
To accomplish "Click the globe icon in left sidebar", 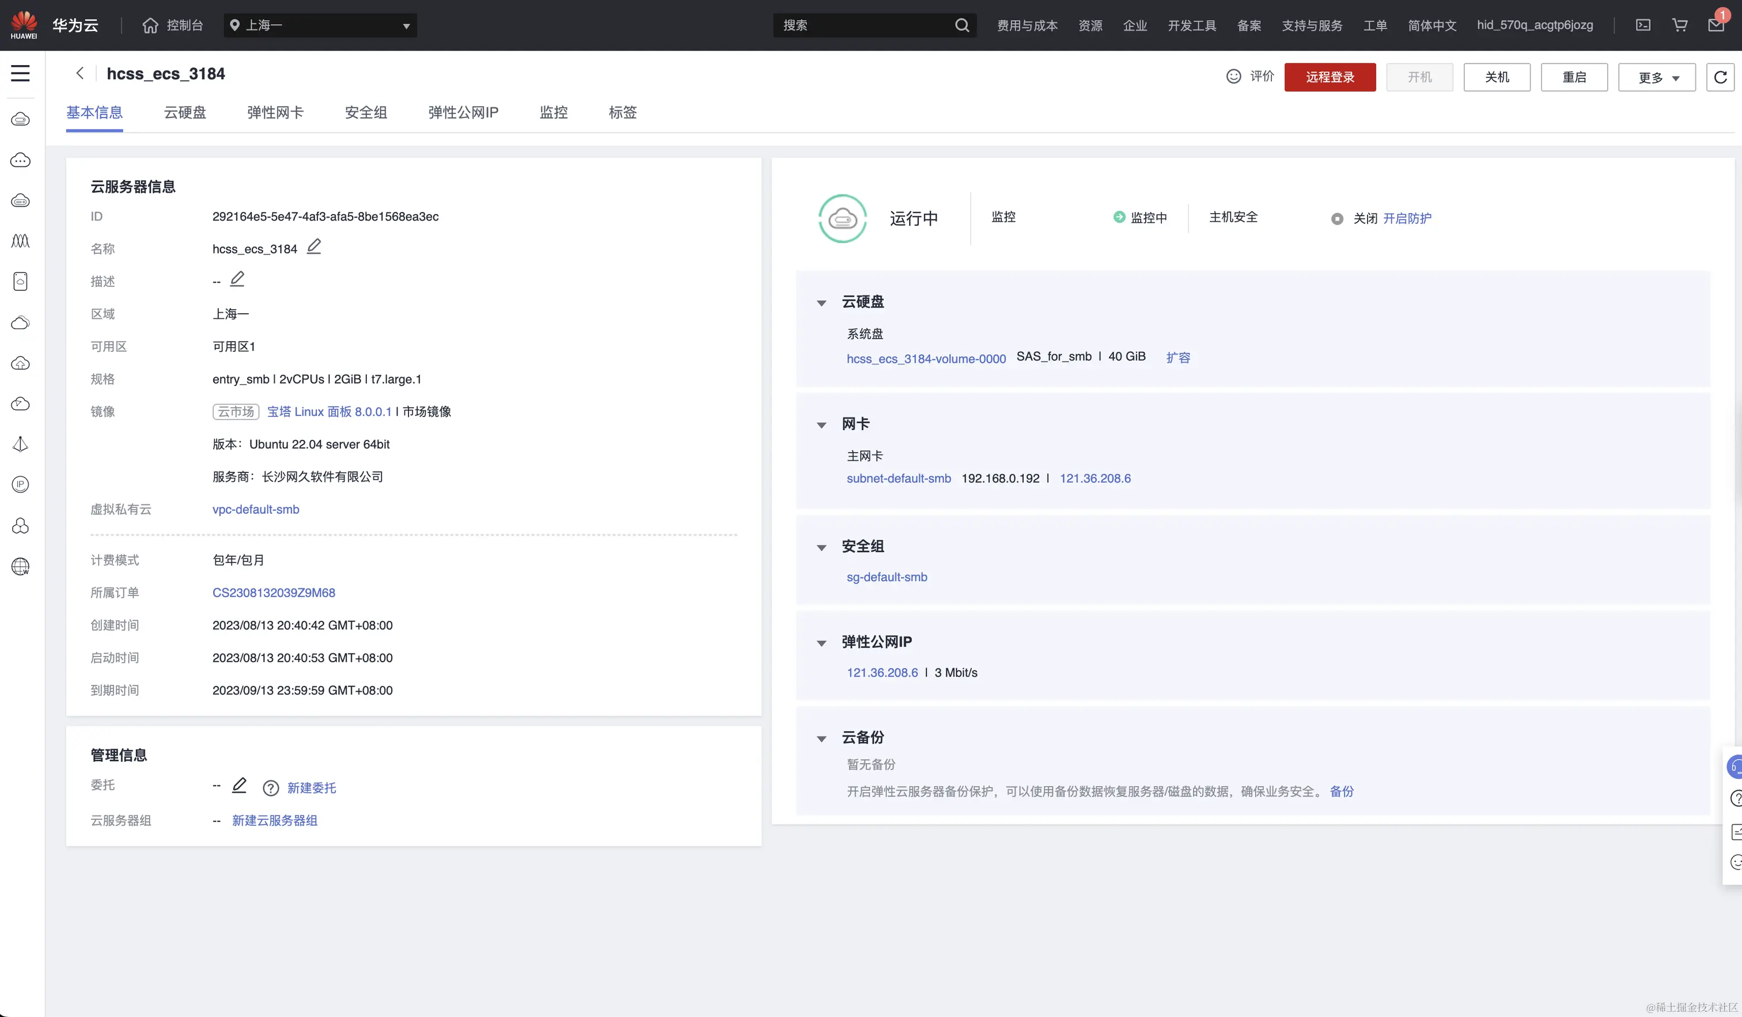I will click(20, 567).
